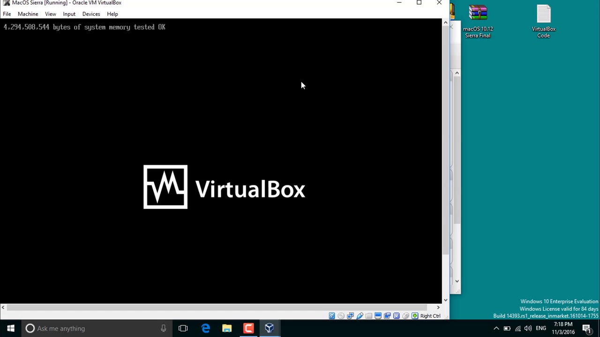
Task: Switch to VirtualBox taskbar button
Action: pyautogui.click(x=270, y=329)
